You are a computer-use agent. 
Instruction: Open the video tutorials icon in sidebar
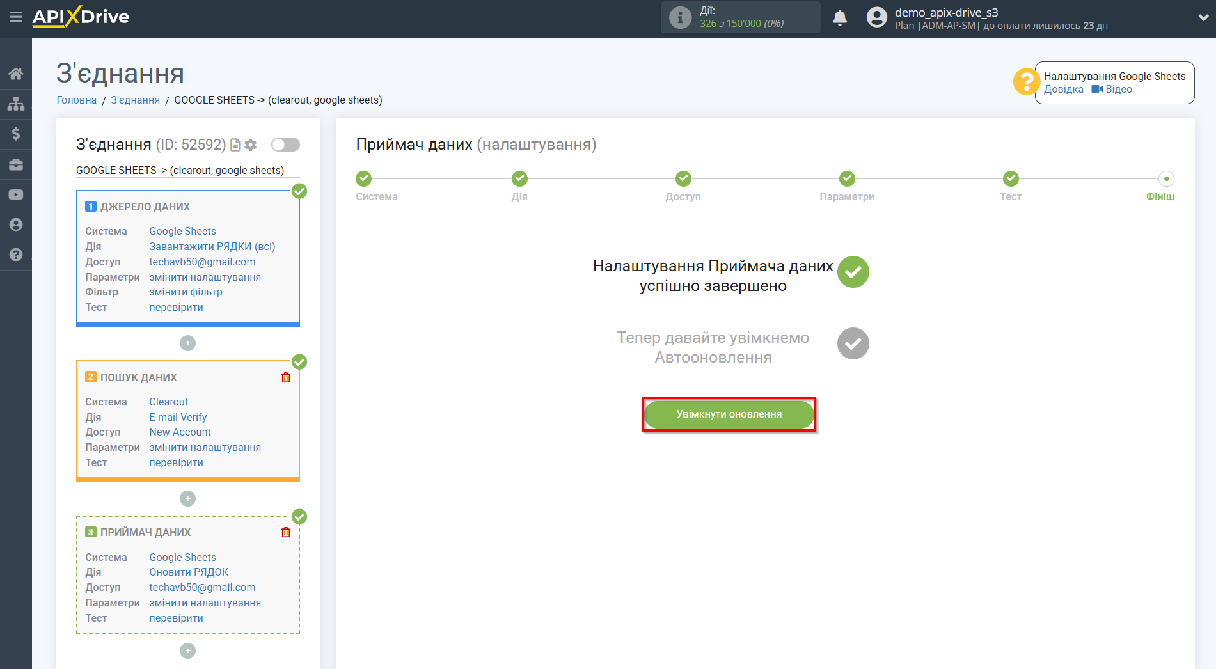pyautogui.click(x=15, y=194)
